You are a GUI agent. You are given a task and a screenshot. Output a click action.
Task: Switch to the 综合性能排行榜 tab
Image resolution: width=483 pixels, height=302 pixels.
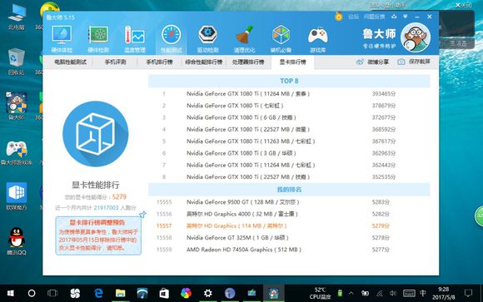204,62
